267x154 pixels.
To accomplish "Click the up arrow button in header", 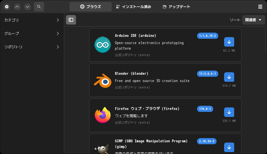I will tap(17, 7).
